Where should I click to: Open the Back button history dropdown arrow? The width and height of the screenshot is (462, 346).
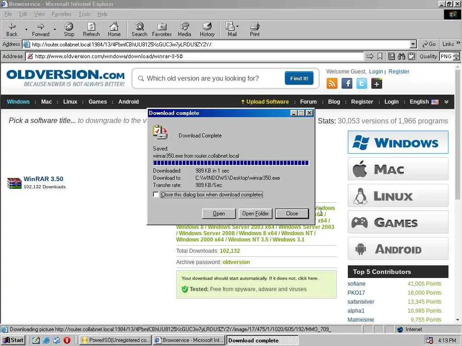click(x=26, y=29)
